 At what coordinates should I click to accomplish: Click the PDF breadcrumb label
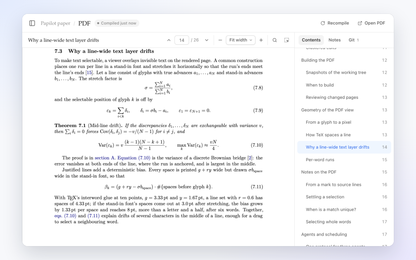click(x=84, y=23)
